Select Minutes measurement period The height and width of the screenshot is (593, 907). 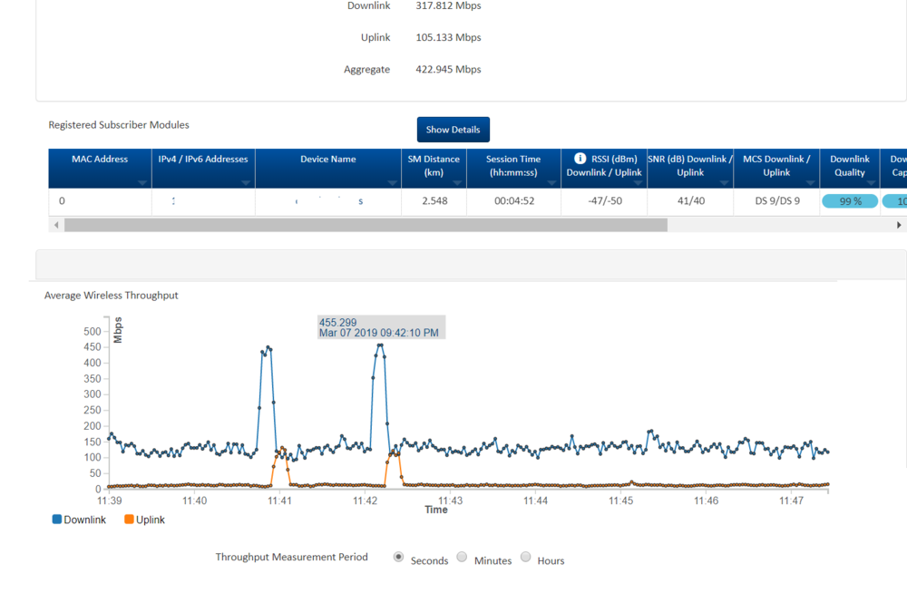(462, 558)
